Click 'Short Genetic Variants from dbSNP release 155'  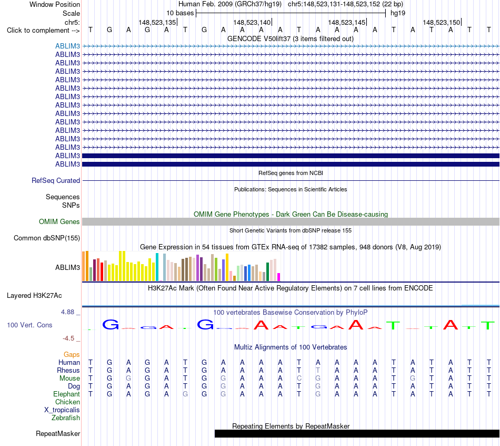291,231
